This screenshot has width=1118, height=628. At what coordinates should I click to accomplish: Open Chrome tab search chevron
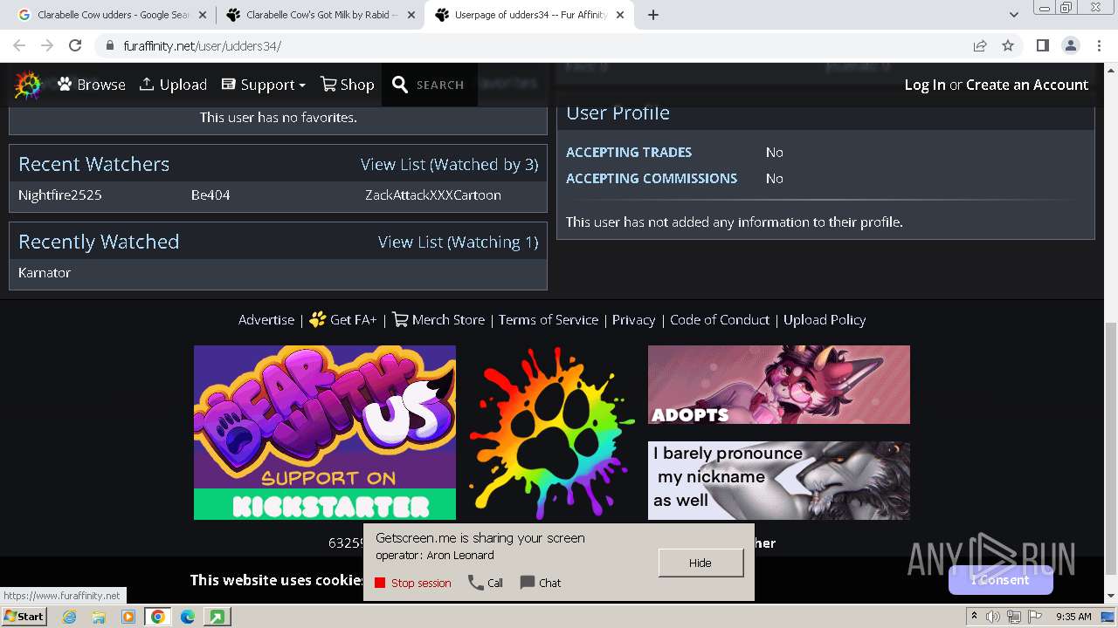[1014, 15]
